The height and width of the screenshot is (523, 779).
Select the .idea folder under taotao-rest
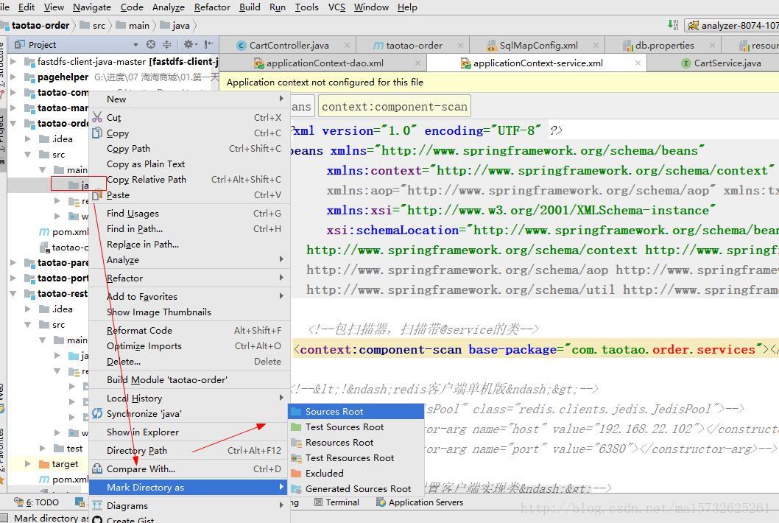(56, 309)
